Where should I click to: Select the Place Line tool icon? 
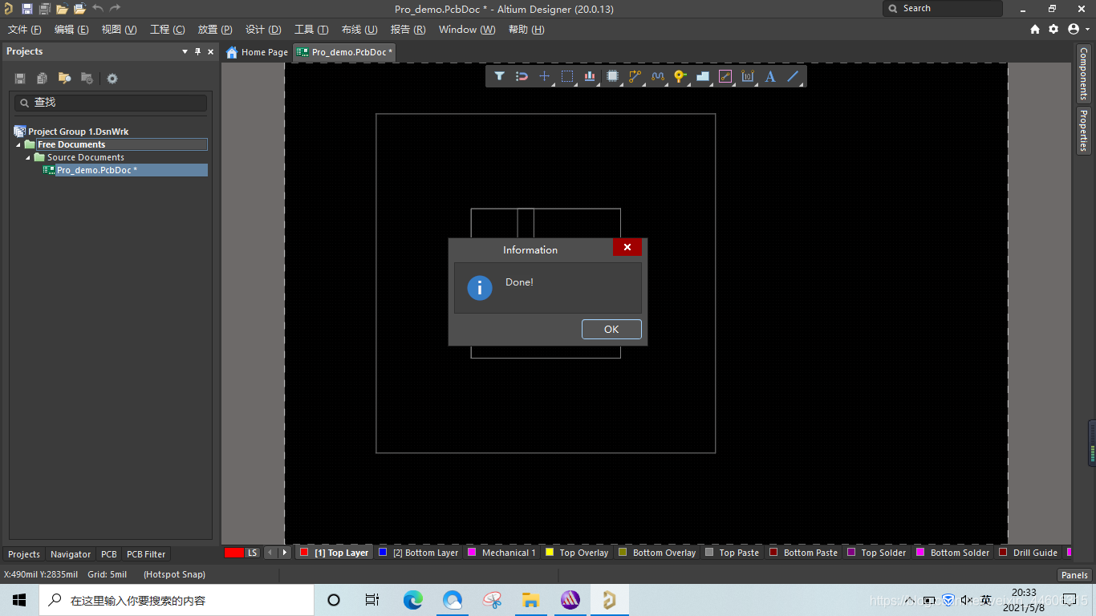(x=793, y=76)
